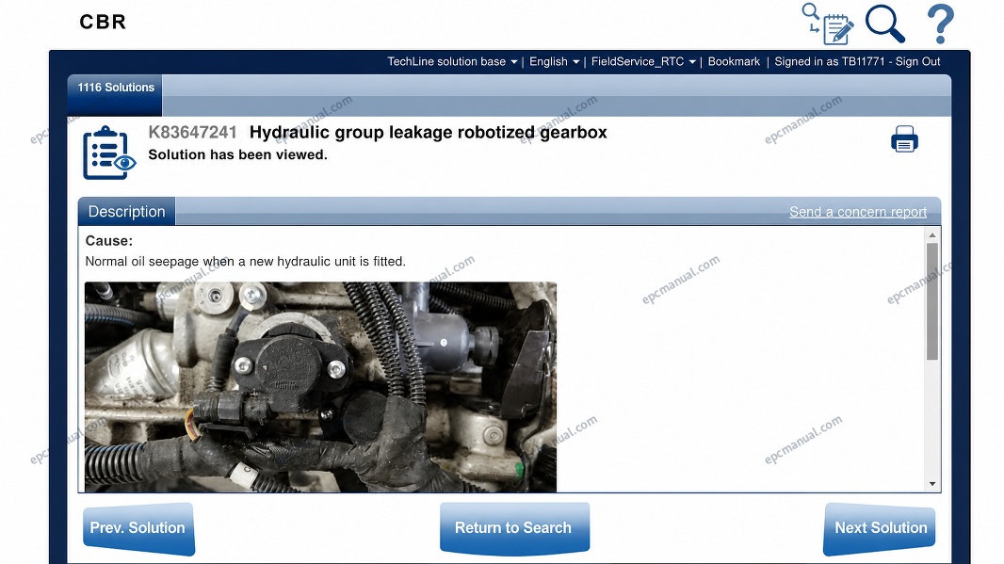This screenshot has width=1004, height=564.
Task: Click Return to Search button
Action: click(514, 528)
